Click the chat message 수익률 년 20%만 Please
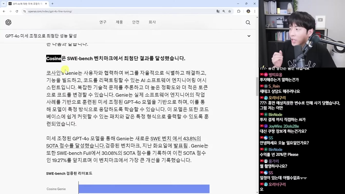 (x=279, y=154)
